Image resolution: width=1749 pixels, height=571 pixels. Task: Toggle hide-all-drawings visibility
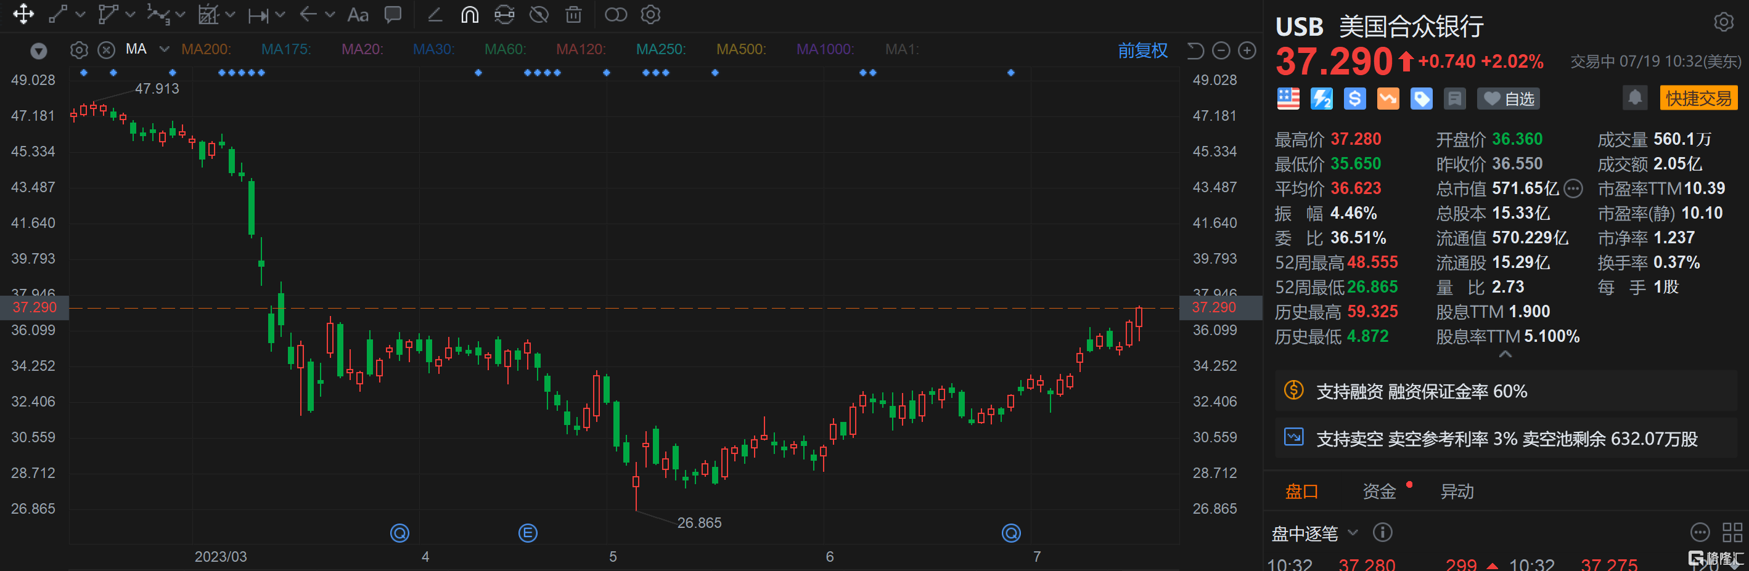click(540, 15)
